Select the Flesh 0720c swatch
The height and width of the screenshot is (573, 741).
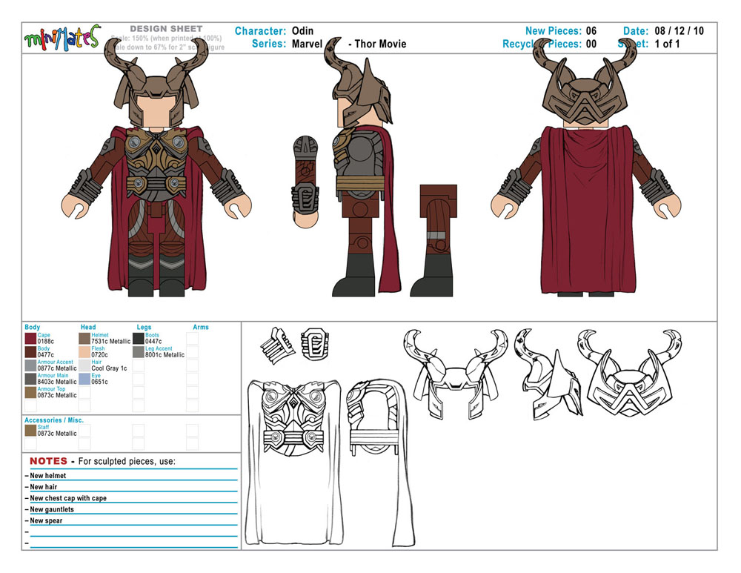[x=84, y=352]
